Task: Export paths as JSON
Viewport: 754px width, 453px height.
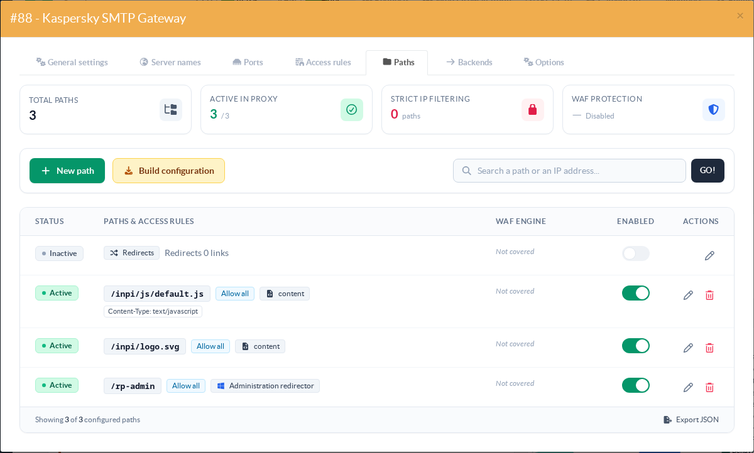Action: coord(691,420)
